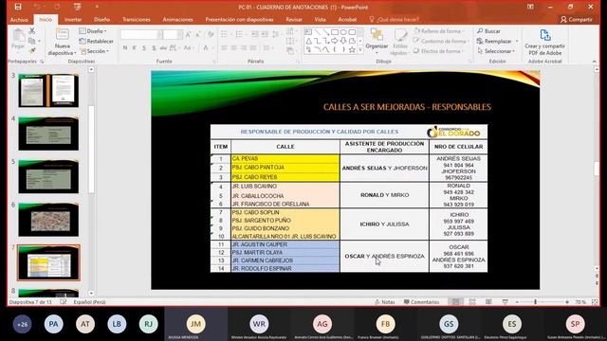607x341 pixels.
Task: Click the zoom slider handle
Action: (535, 302)
